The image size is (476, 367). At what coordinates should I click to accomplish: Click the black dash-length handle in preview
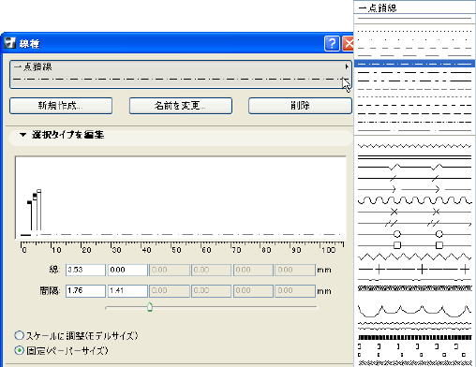click(x=29, y=202)
